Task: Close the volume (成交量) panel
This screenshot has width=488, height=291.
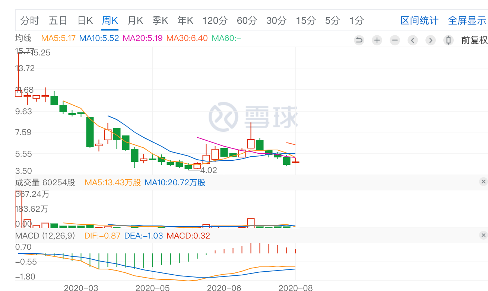Action: (x=483, y=182)
